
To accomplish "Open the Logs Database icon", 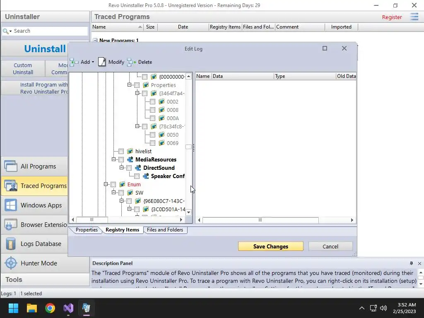I will point(11,243).
